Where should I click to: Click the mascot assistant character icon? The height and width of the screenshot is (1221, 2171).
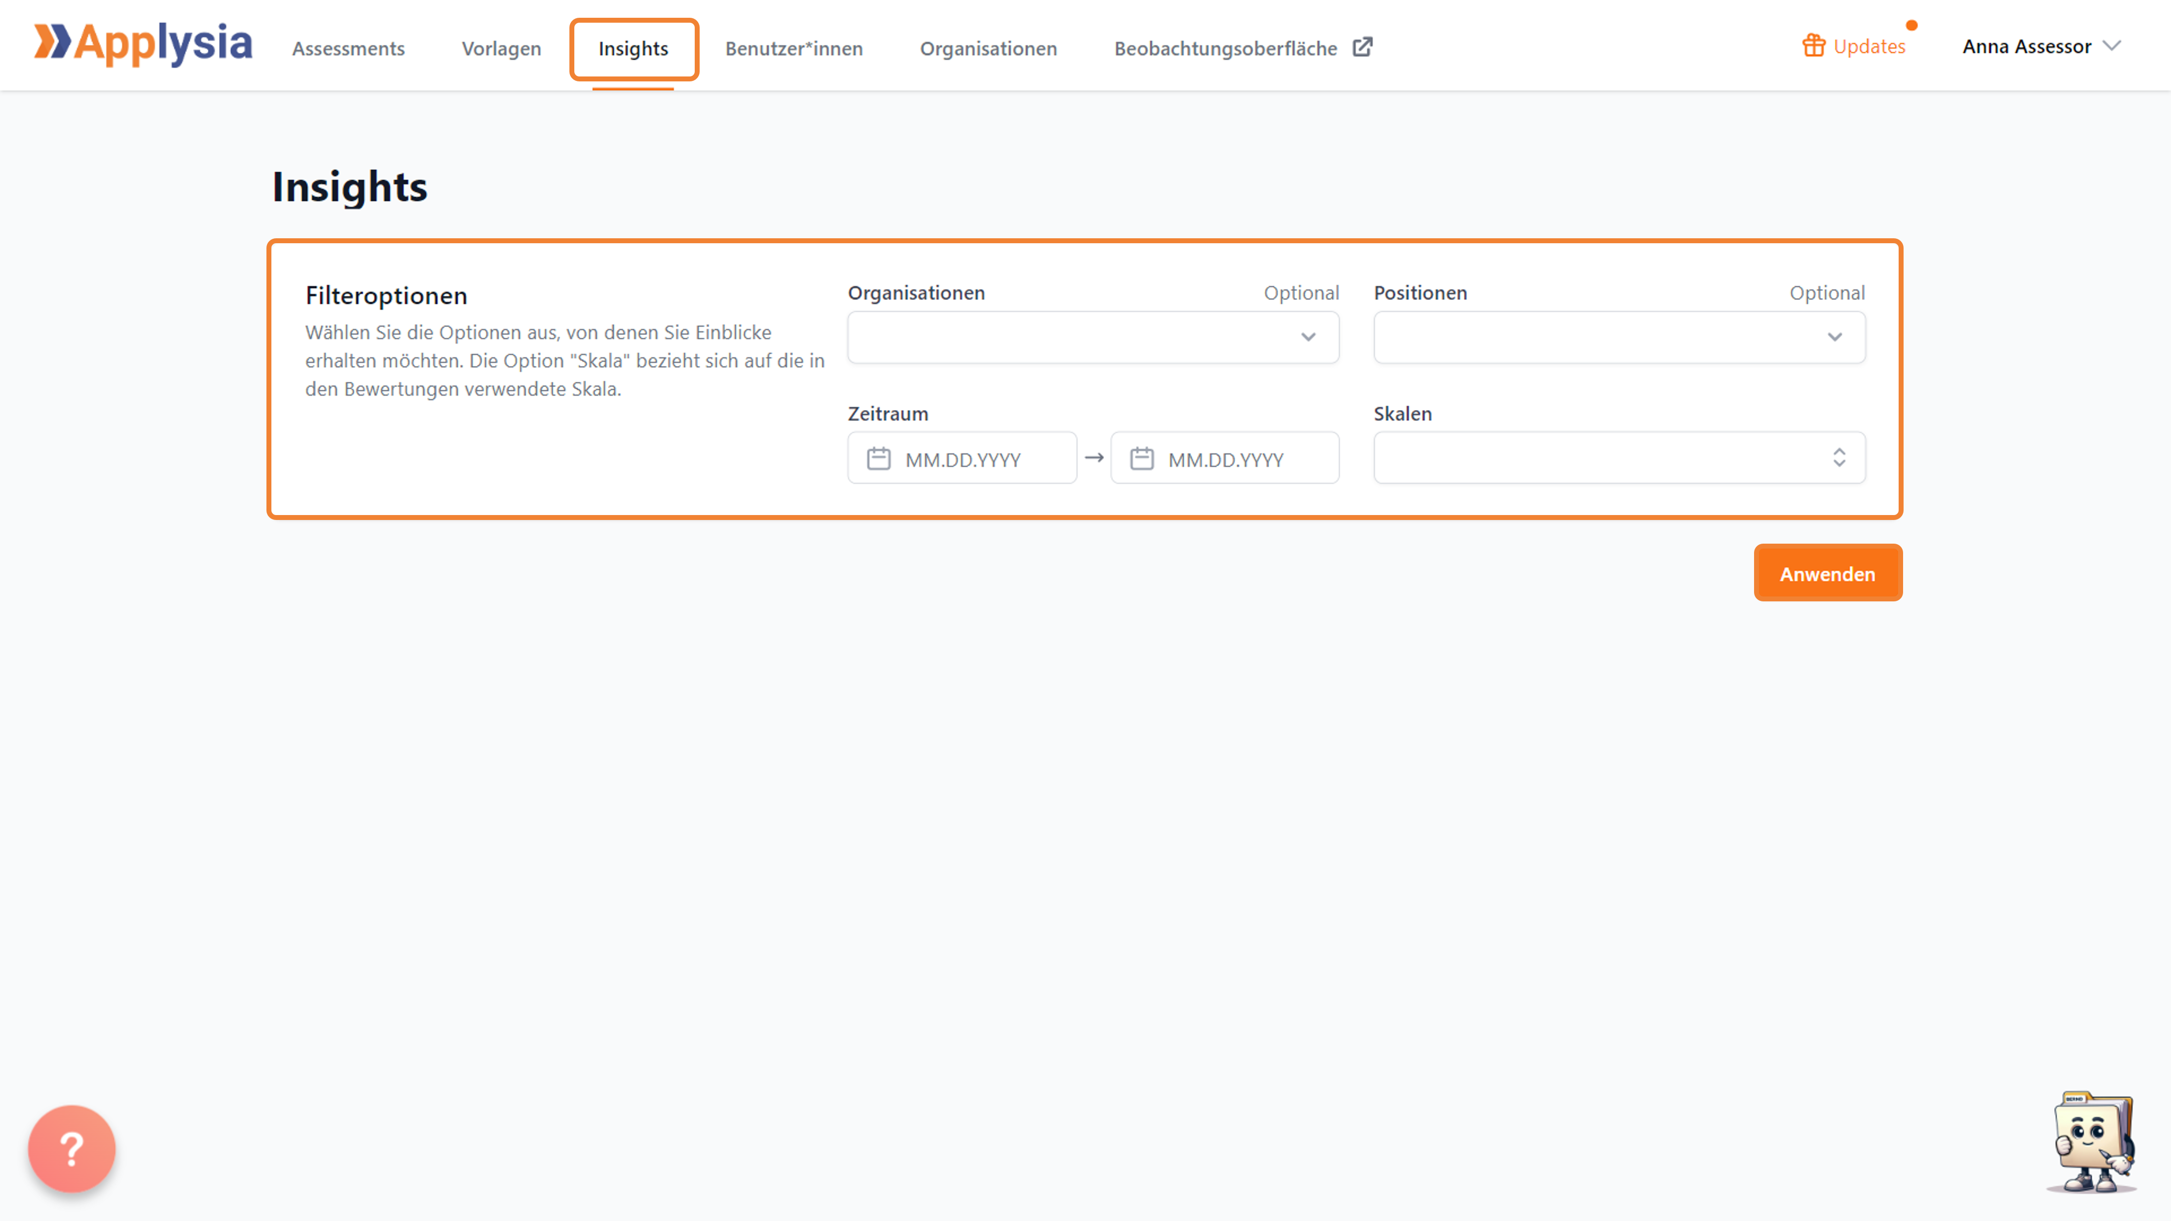click(x=2093, y=1142)
